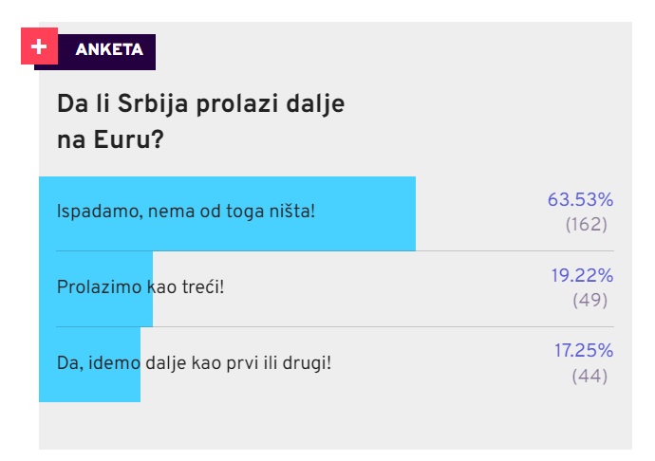Click the (49) vote count

tap(589, 301)
